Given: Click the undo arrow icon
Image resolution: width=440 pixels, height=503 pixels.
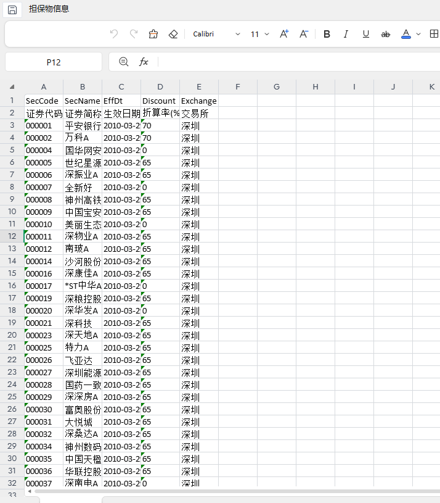Looking at the screenshot, I should coord(114,34).
